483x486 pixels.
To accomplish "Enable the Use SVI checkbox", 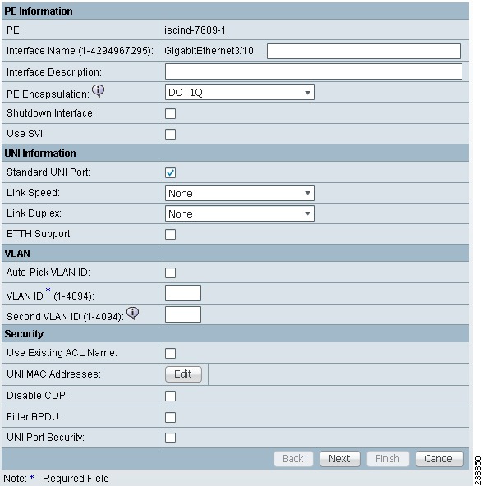I will (x=170, y=134).
